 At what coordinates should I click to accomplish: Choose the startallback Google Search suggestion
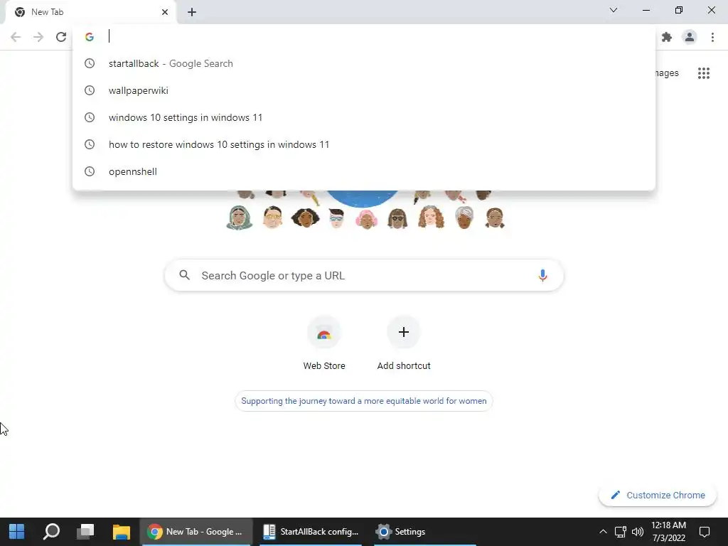363,63
